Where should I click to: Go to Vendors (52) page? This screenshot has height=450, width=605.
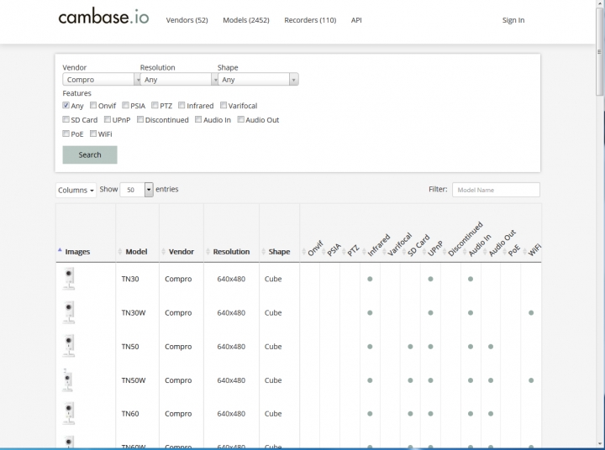click(x=187, y=20)
